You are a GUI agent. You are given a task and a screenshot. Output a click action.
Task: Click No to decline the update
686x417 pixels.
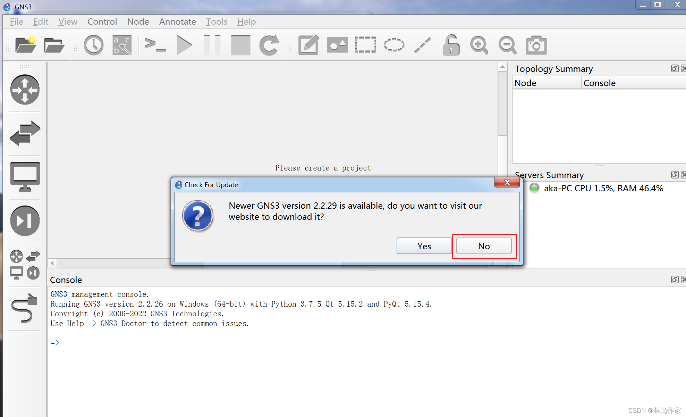pyautogui.click(x=484, y=246)
